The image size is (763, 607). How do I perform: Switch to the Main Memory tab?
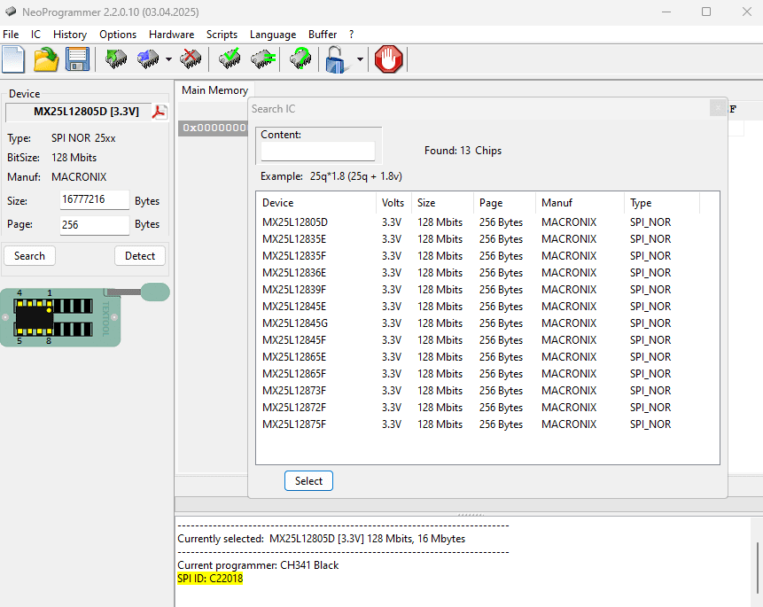(214, 90)
